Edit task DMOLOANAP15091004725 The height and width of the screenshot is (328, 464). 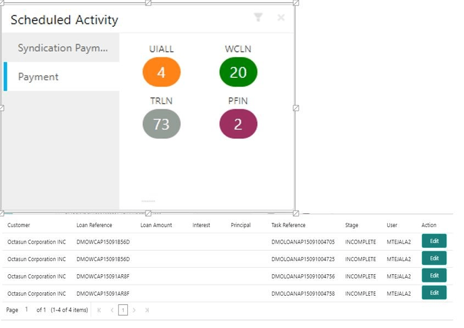click(x=434, y=258)
